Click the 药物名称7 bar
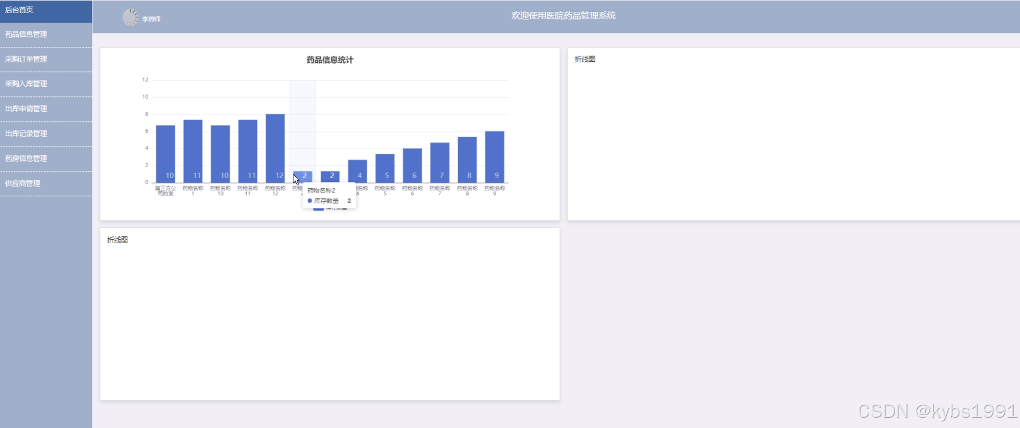 440,163
